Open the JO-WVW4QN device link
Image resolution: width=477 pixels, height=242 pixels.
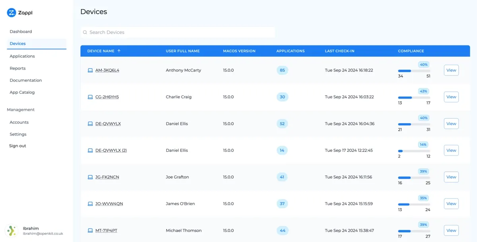coord(108,203)
